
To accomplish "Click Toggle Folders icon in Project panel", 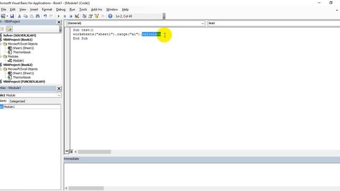I will 9,29.
